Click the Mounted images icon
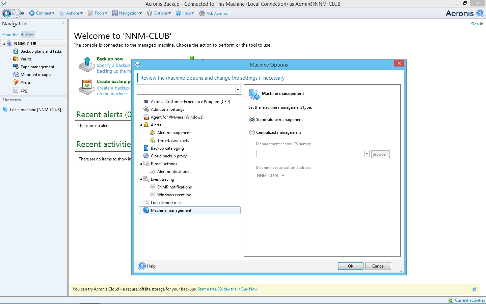Image resolution: width=486 pixels, height=304 pixels. pyautogui.click(x=16, y=75)
